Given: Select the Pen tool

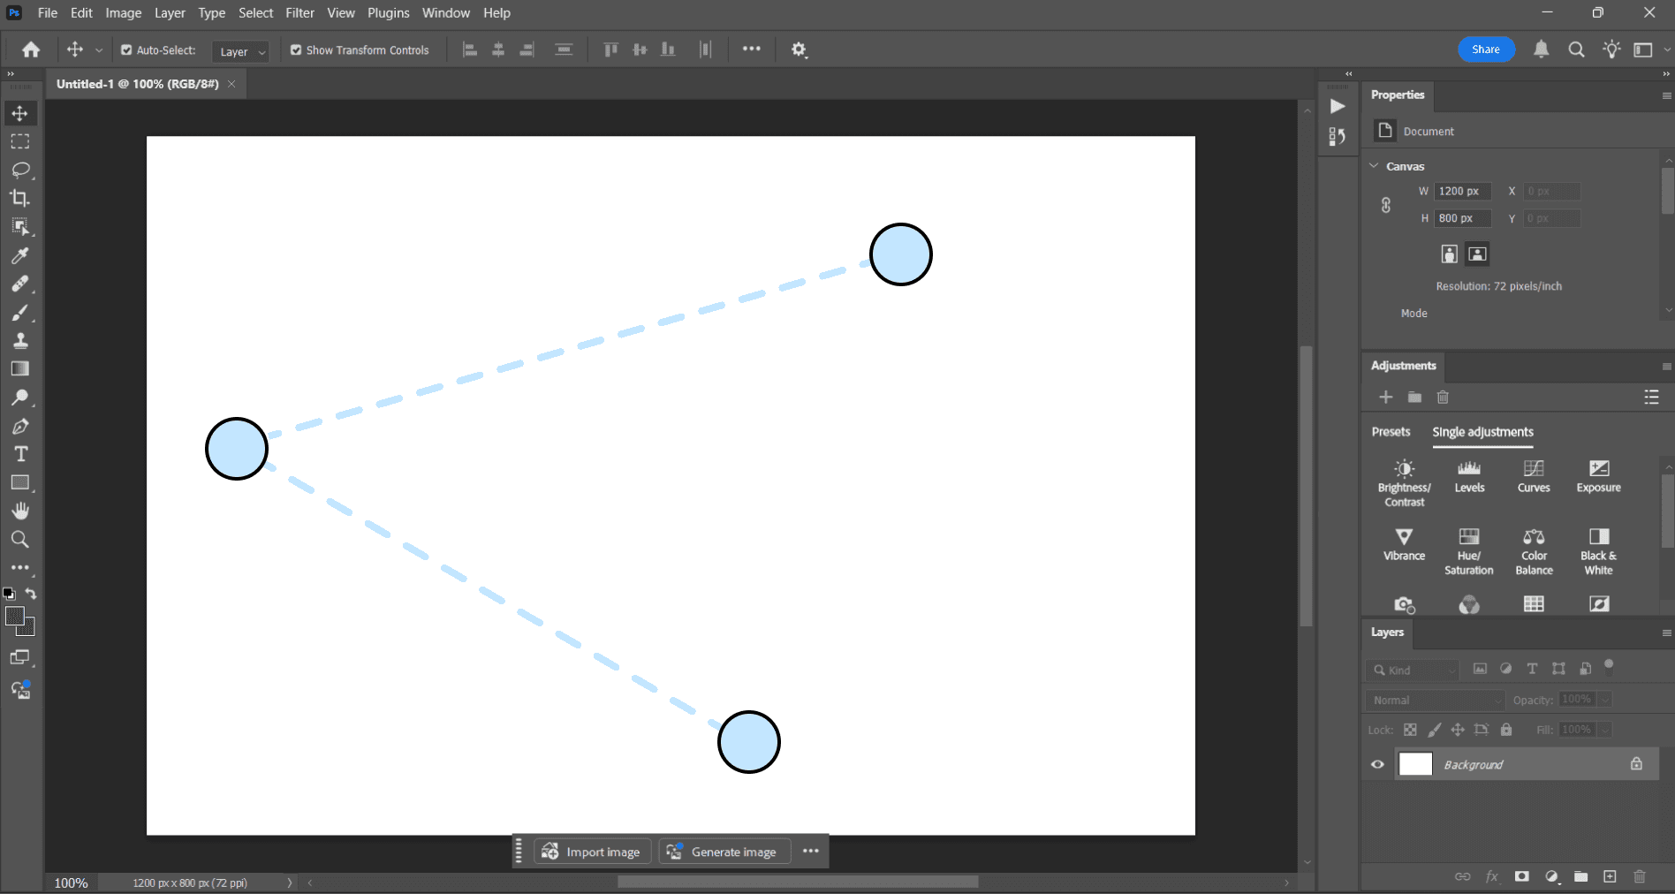Looking at the screenshot, I should click(x=19, y=426).
